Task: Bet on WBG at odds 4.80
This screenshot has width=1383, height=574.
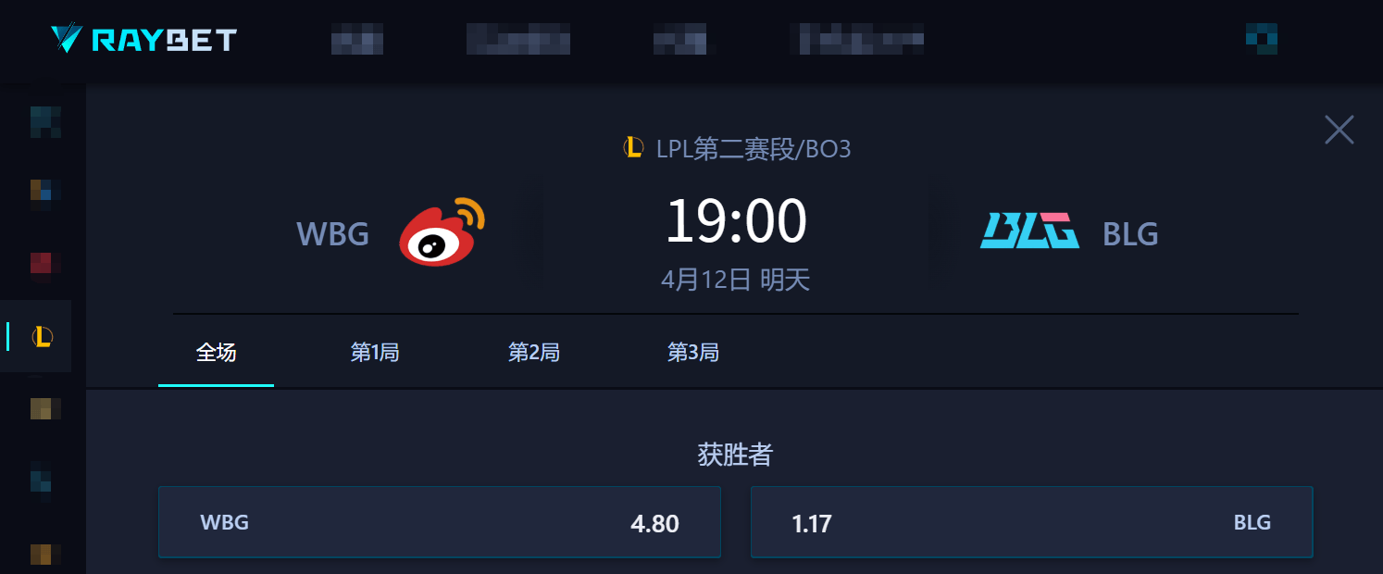Action: pyautogui.click(x=440, y=522)
